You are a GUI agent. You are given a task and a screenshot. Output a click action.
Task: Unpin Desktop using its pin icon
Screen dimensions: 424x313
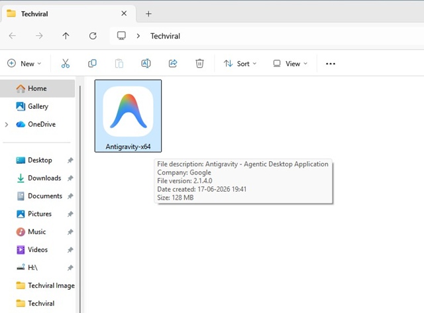pyautogui.click(x=70, y=160)
